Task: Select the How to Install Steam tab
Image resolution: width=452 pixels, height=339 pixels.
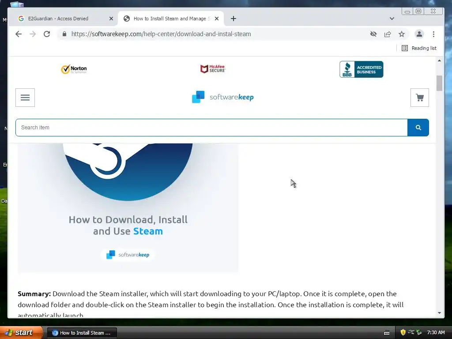Action: pos(171,19)
